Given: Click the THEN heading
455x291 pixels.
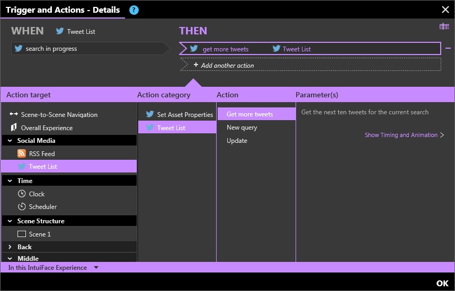Looking at the screenshot, I should (193, 31).
